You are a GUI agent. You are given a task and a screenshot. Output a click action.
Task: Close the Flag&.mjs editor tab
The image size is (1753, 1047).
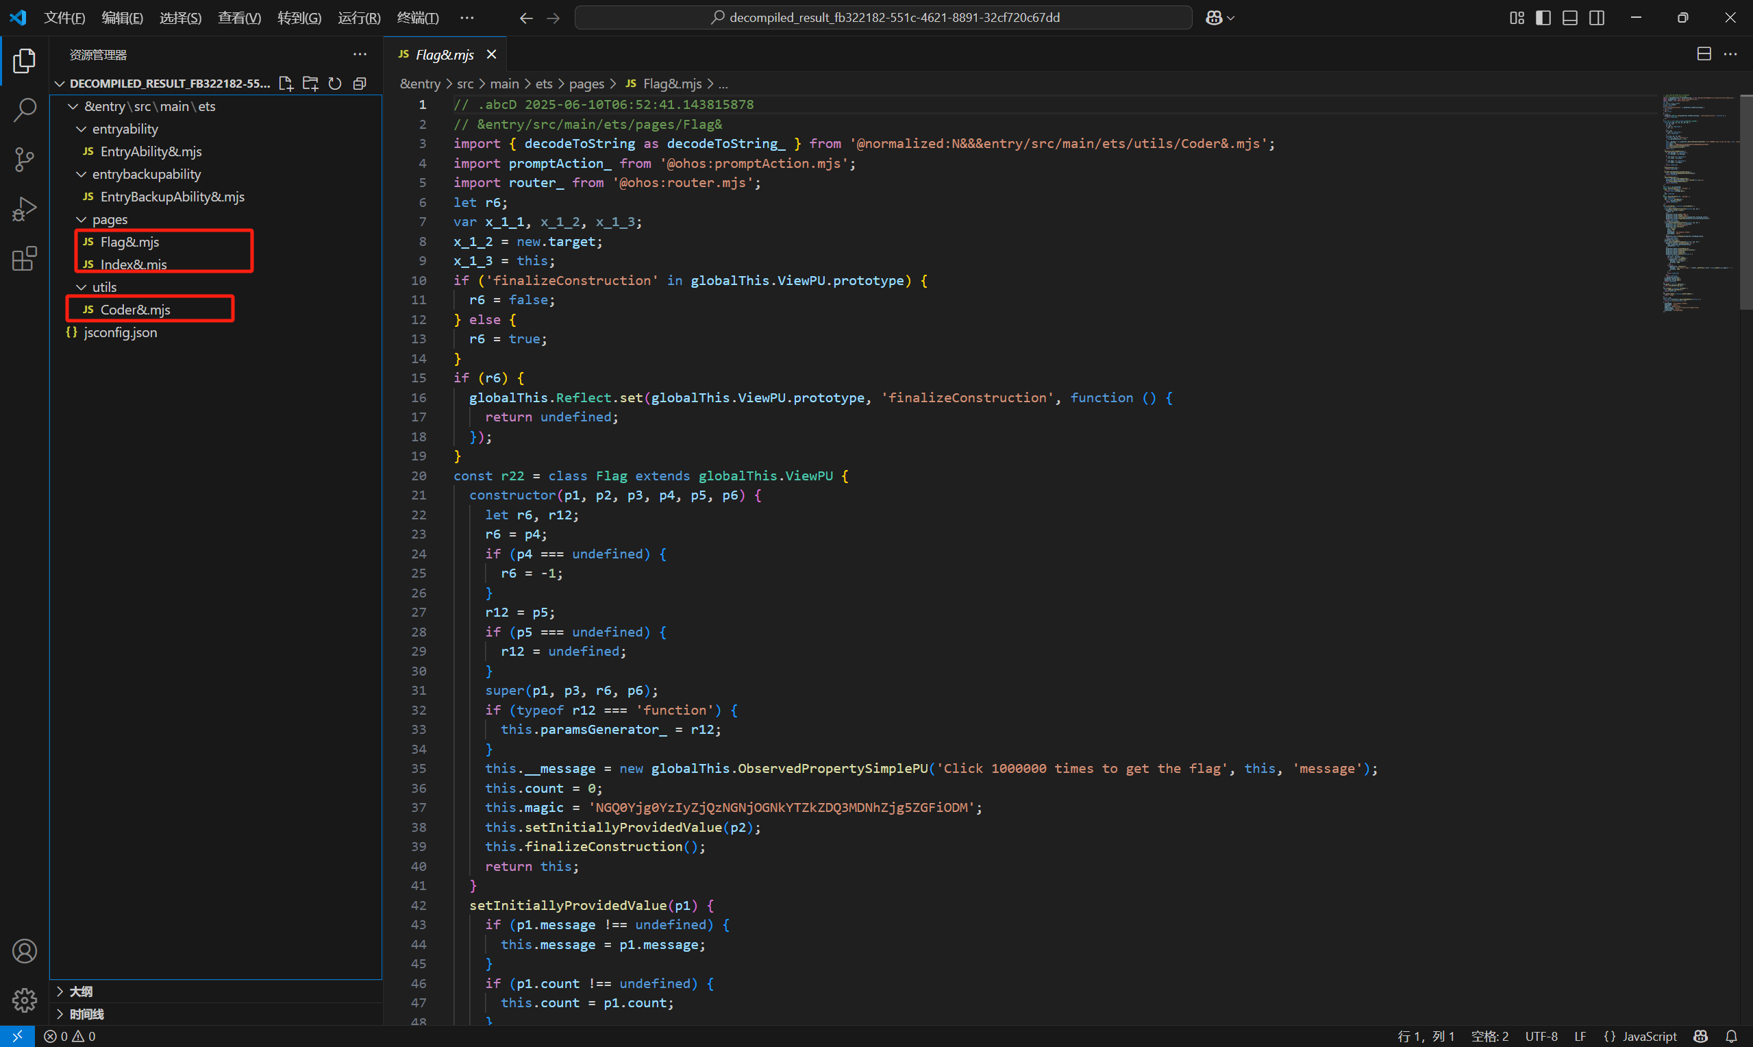491,54
